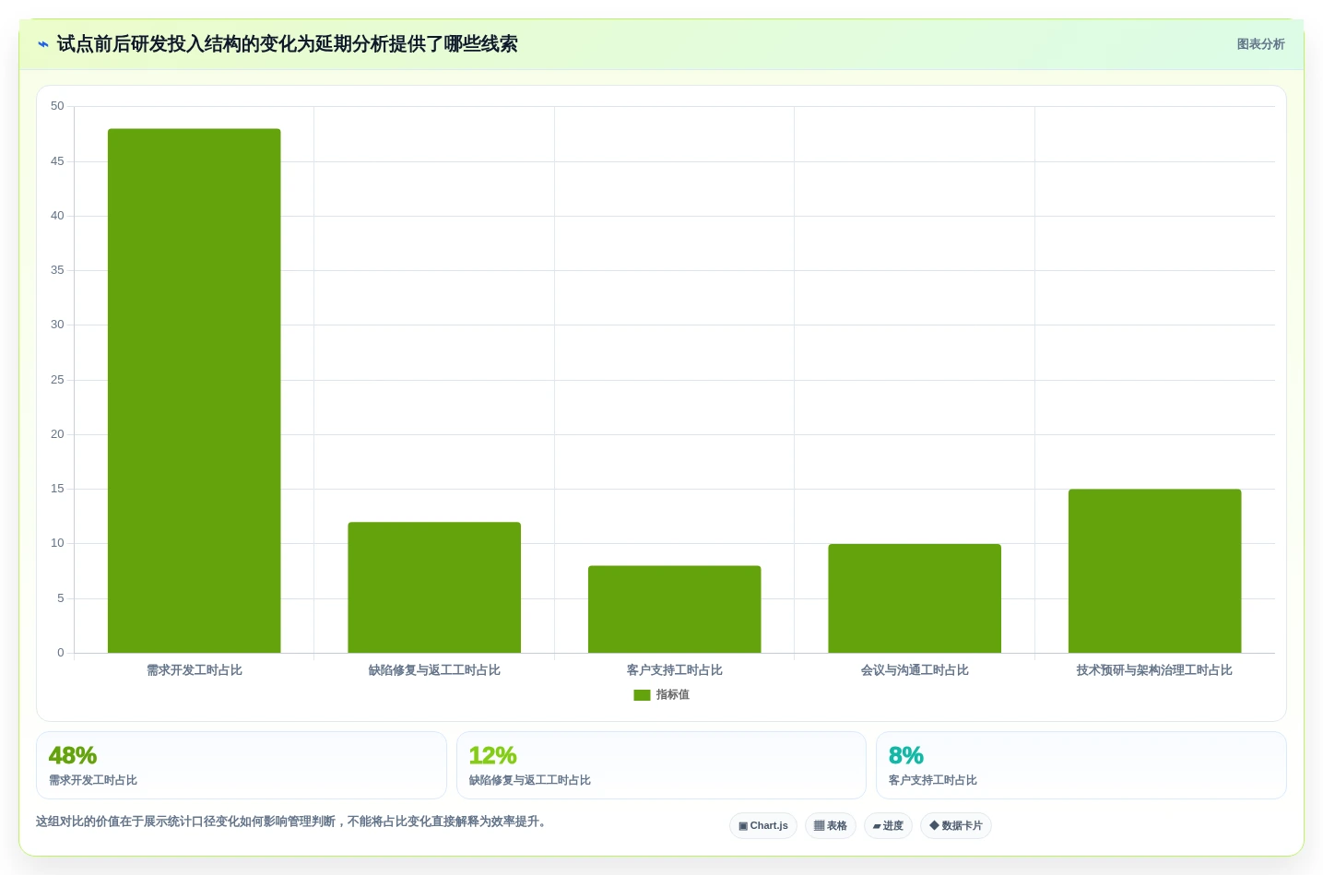Click the 需求开发工时占比 card caption

pos(93,780)
